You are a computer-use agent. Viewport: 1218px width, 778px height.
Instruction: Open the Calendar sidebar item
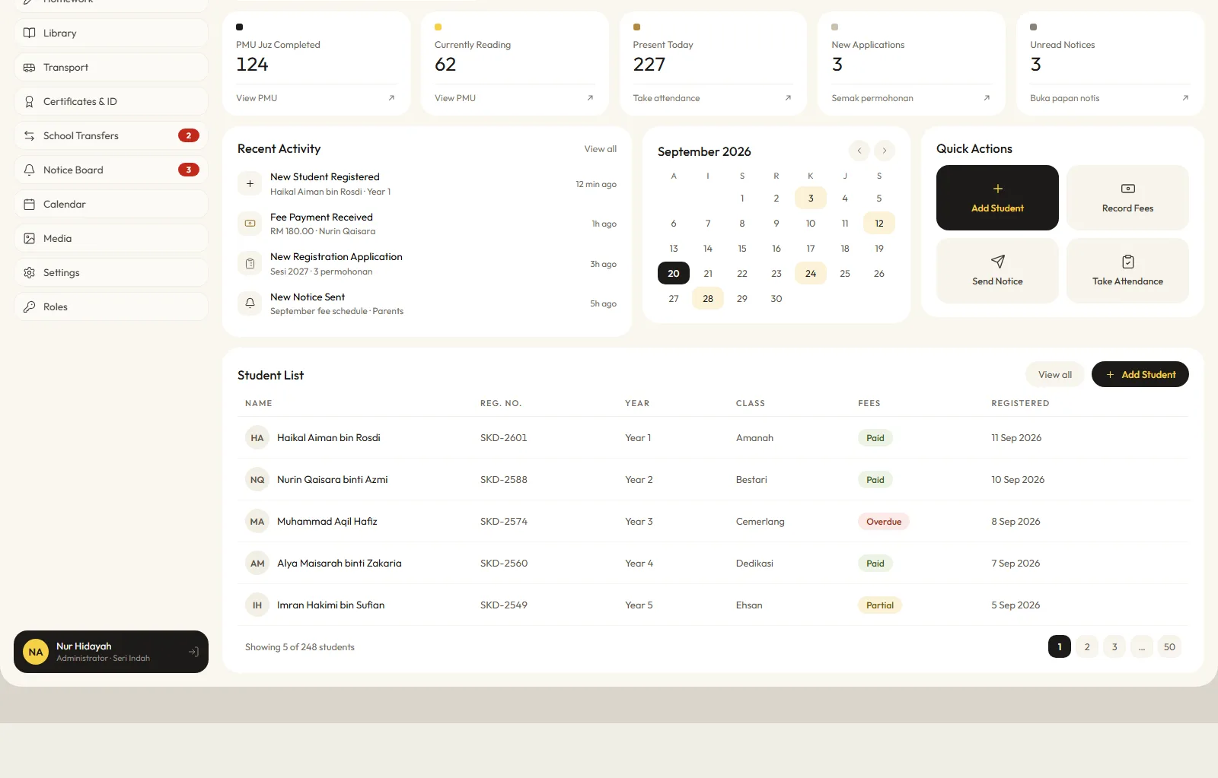click(111, 204)
